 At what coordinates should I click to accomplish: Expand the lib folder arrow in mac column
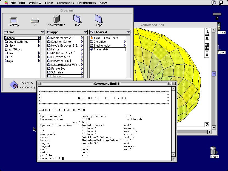point(39,57)
